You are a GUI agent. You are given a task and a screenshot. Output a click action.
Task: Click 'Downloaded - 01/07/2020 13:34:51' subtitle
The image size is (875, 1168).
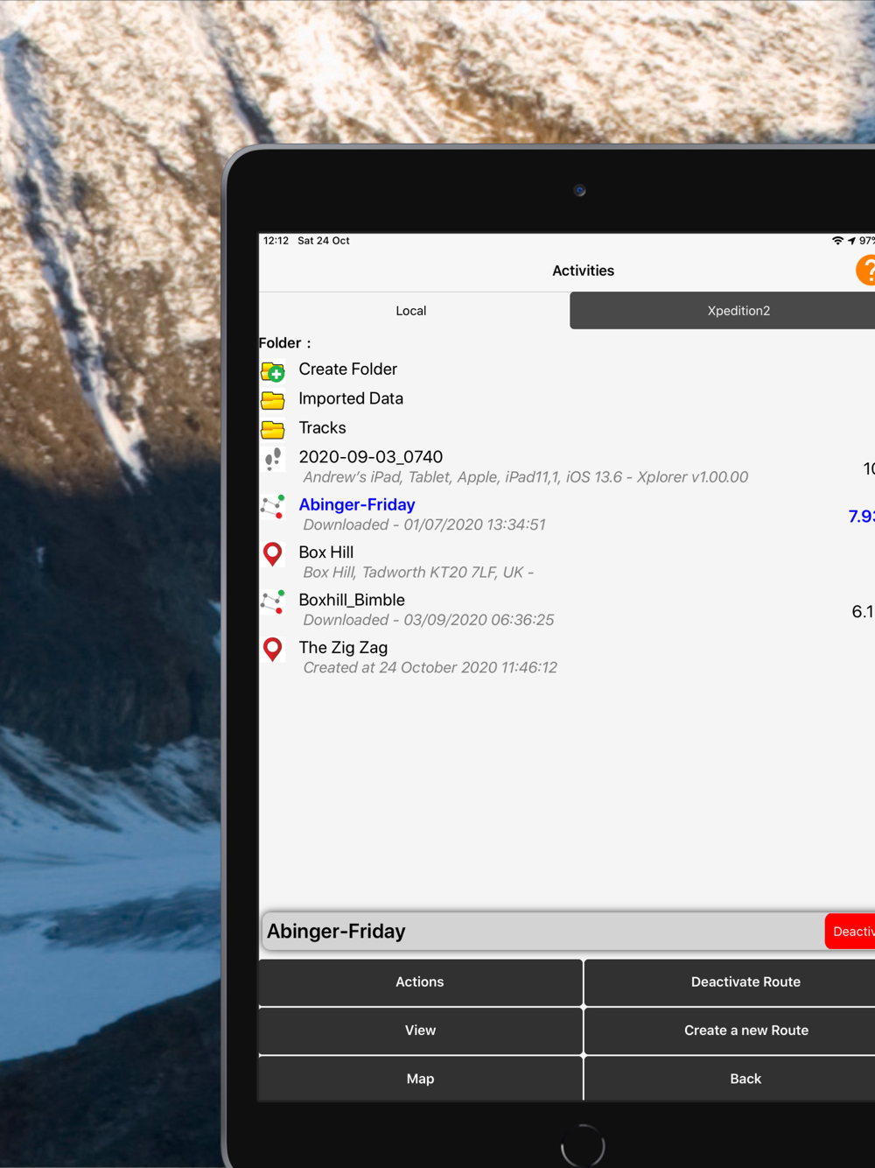[x=424, y=524]
